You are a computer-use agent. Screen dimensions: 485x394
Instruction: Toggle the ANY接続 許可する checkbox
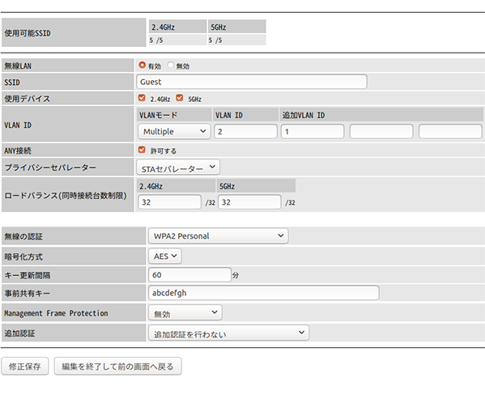(142, 150)
